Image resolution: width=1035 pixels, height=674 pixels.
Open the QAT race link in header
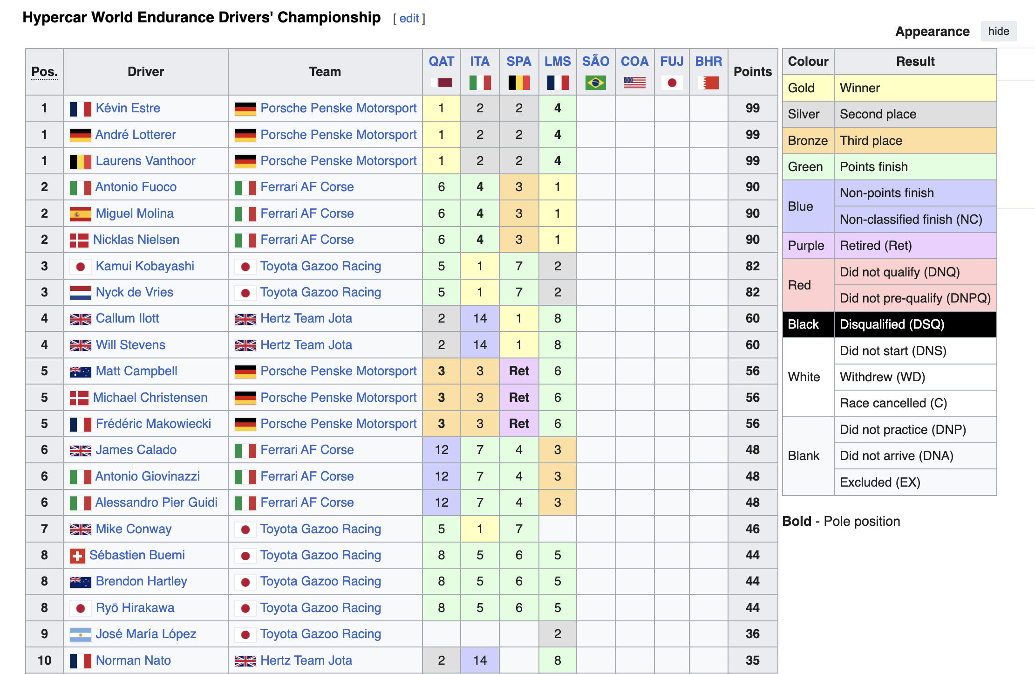tap(441, 62)
